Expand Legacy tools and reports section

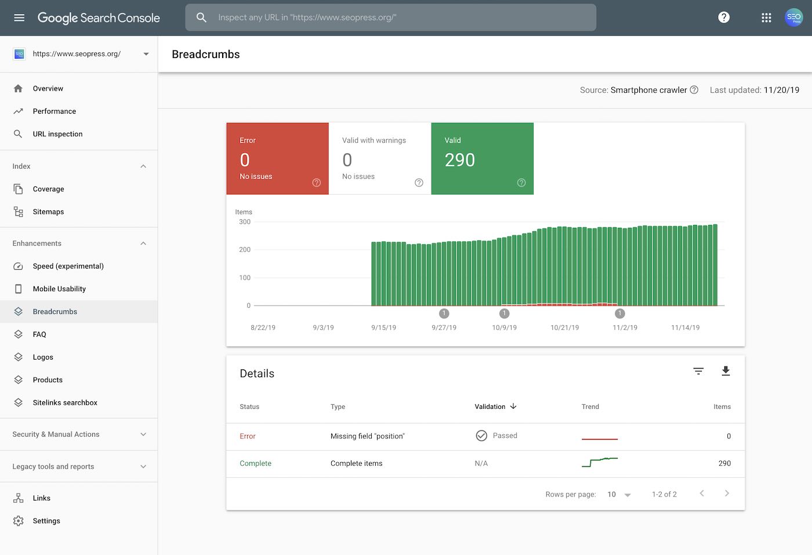[143, 467]
